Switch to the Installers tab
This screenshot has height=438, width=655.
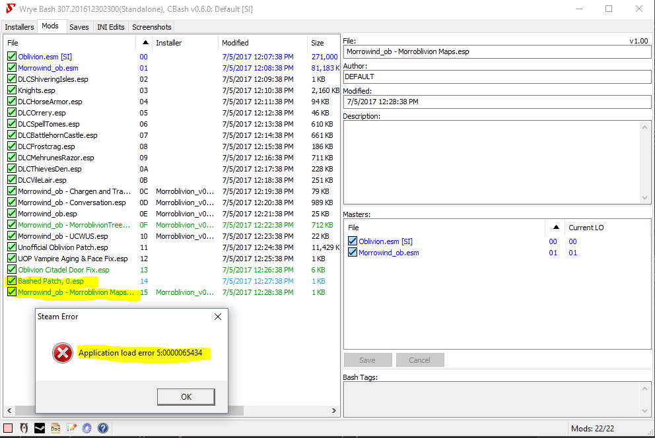pos(19,26)
